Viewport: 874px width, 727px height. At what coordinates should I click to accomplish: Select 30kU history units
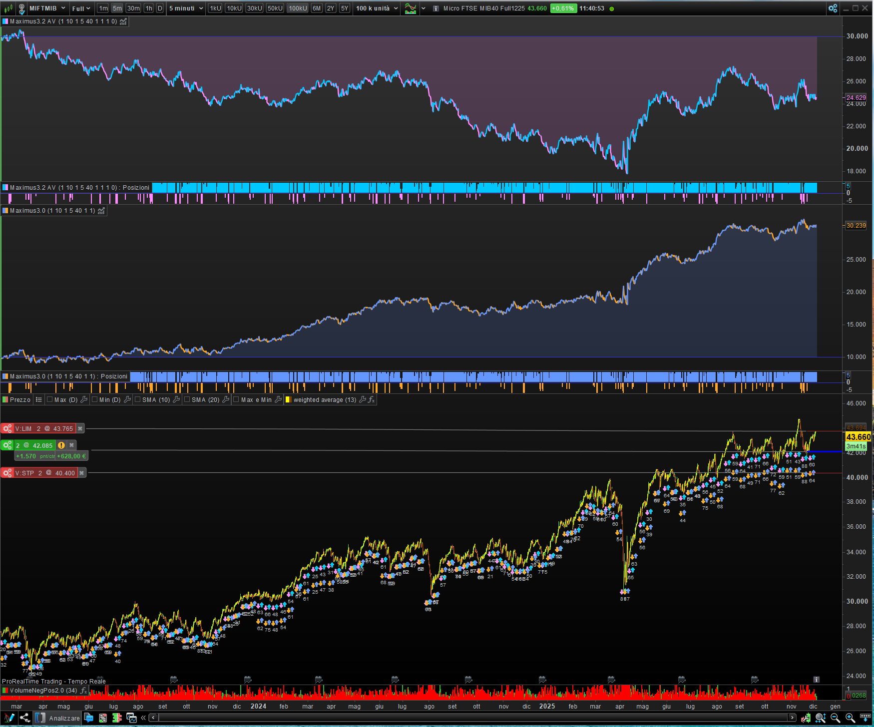(255, 8)
